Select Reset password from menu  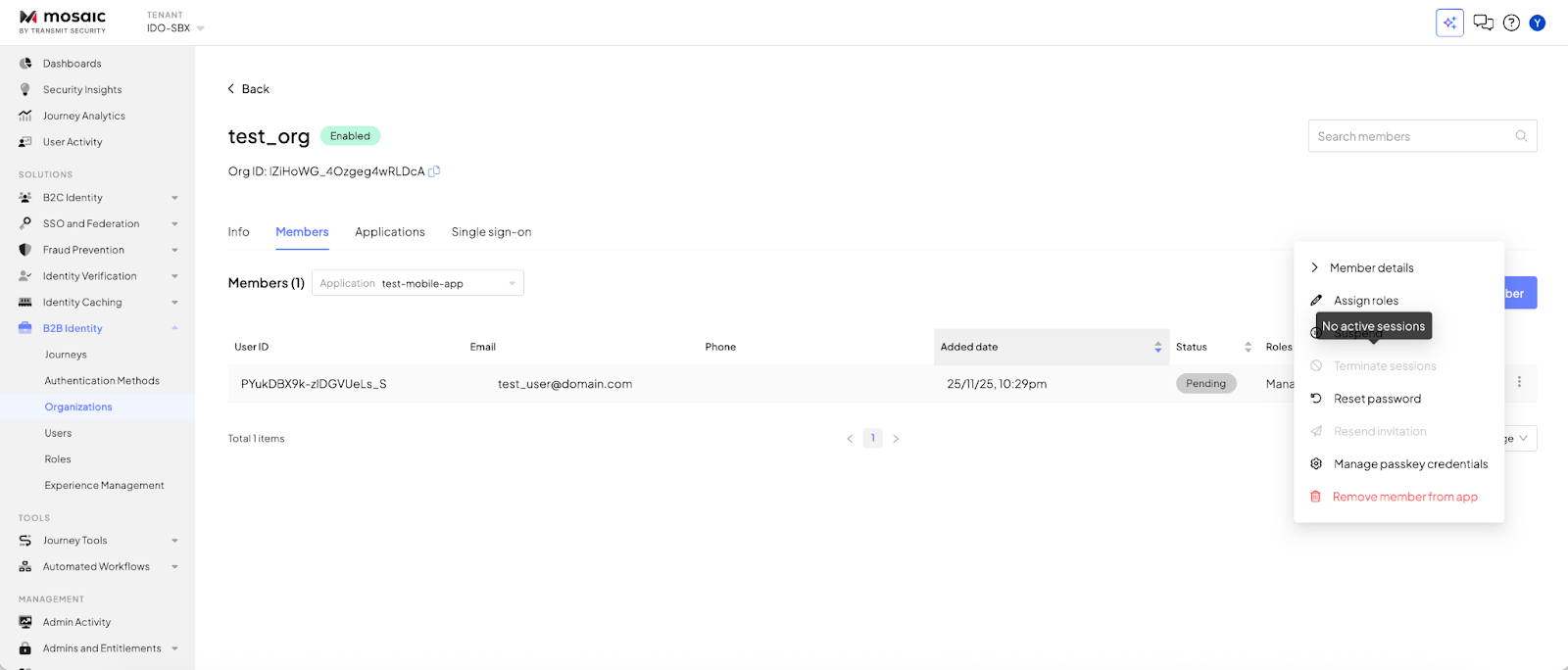coord(1377,399)
